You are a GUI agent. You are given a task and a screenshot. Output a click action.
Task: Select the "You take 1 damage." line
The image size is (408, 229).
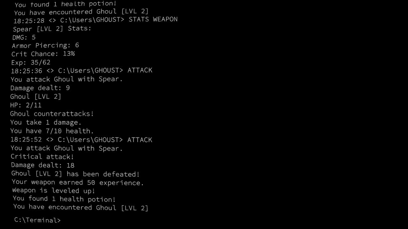click(x=46, y=122)
